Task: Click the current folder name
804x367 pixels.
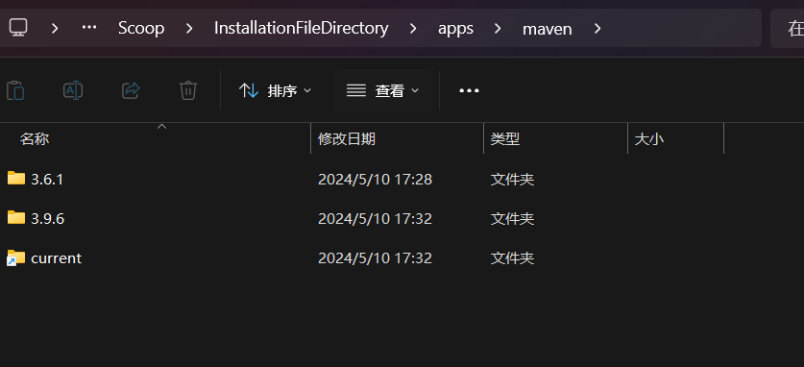Action: click(x=56, y=257)
